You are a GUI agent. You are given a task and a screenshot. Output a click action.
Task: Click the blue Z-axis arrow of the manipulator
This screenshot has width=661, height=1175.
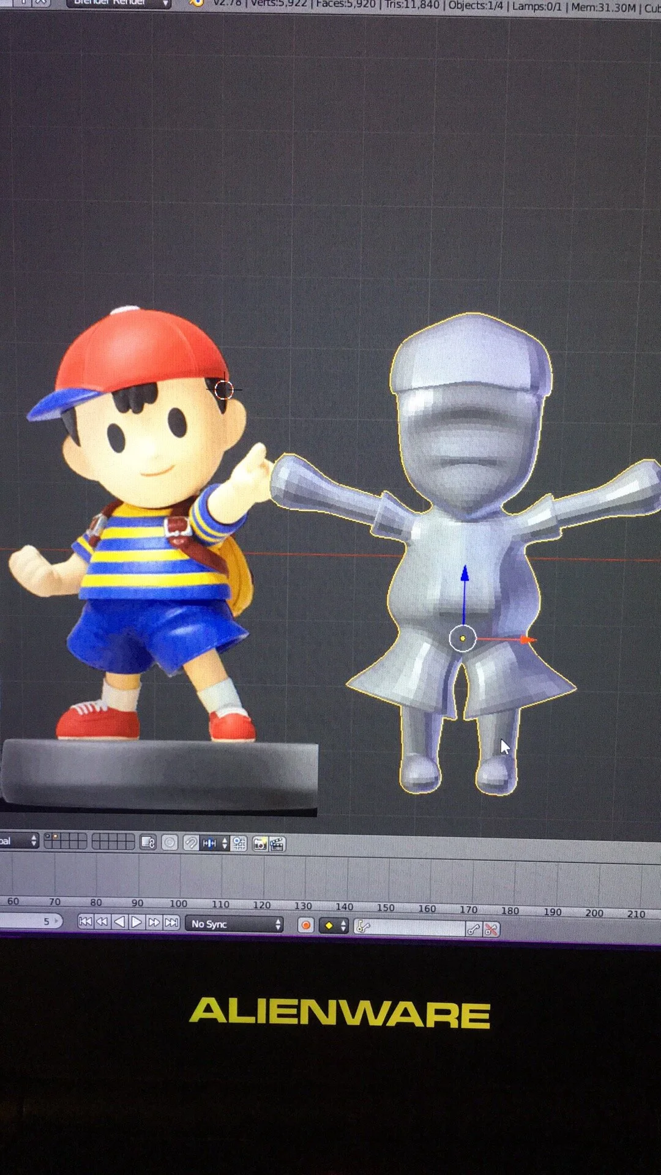[x=465, y=574]
